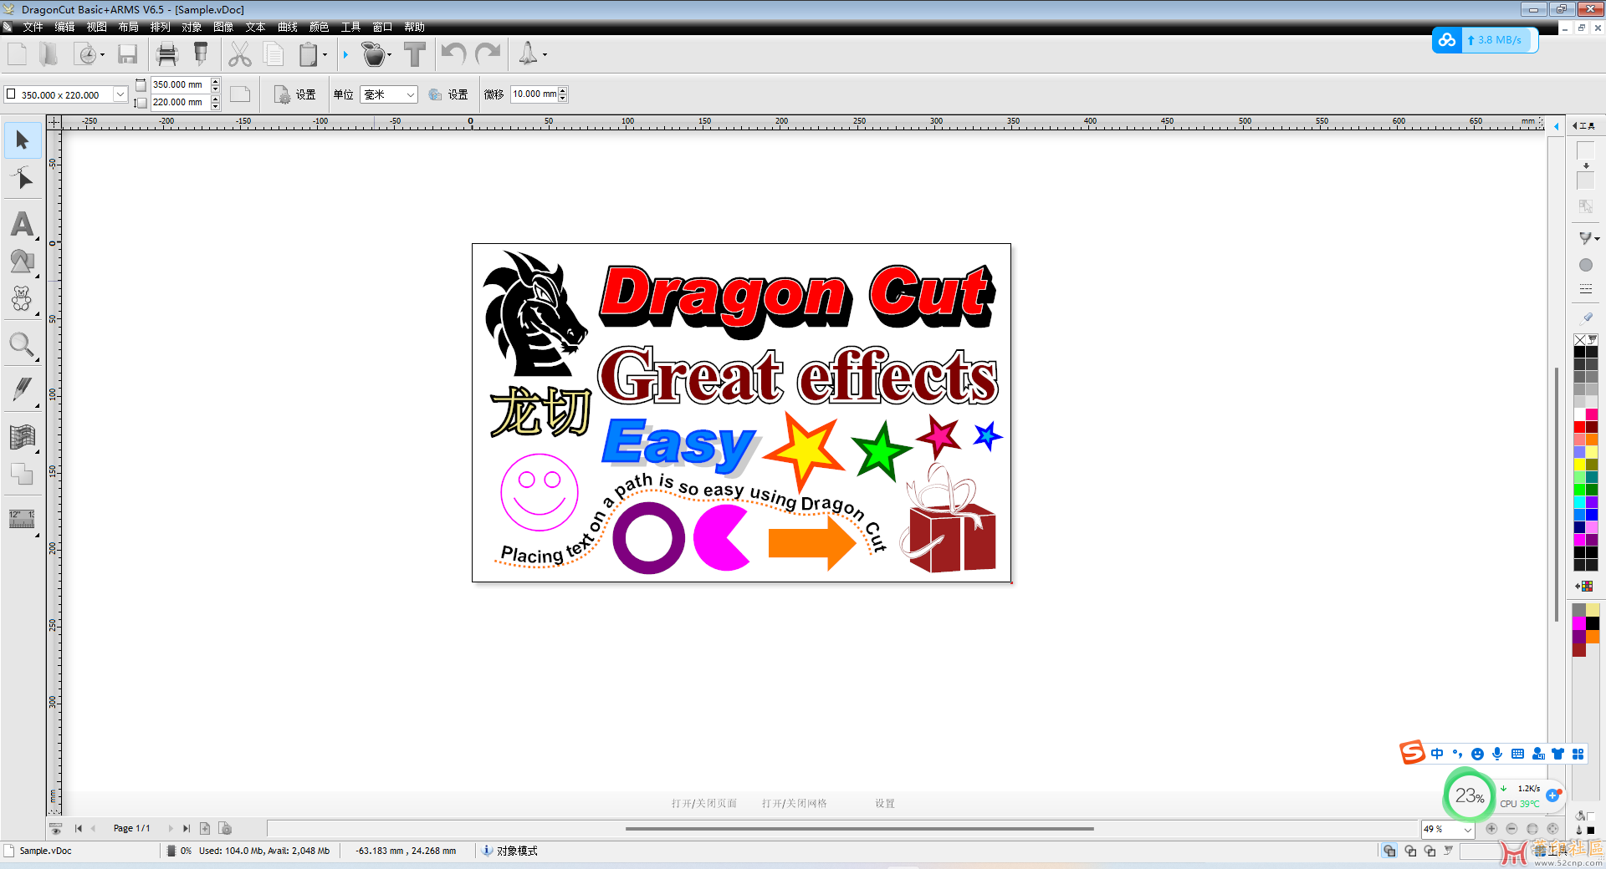Send to cutter using the blade holder icon
Viewport: 1606px width, 869px height.
201,55
